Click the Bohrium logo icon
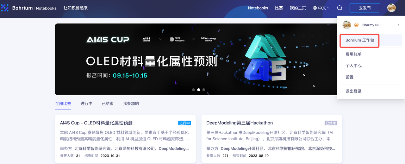 (5, 8)
